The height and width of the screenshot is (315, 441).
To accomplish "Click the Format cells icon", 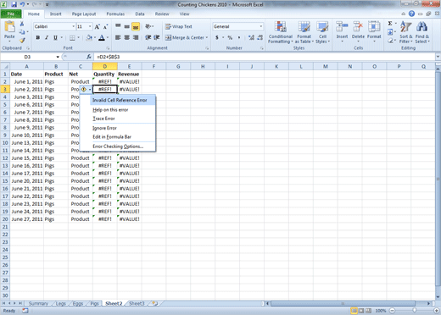I will (374, 27).
